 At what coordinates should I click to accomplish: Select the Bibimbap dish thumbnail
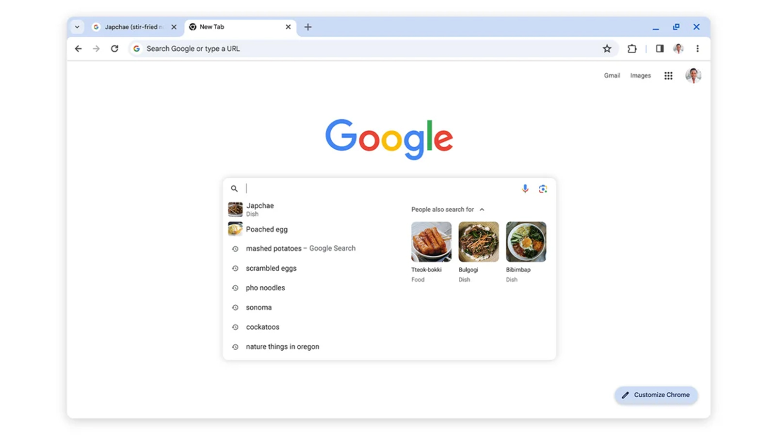526,242
